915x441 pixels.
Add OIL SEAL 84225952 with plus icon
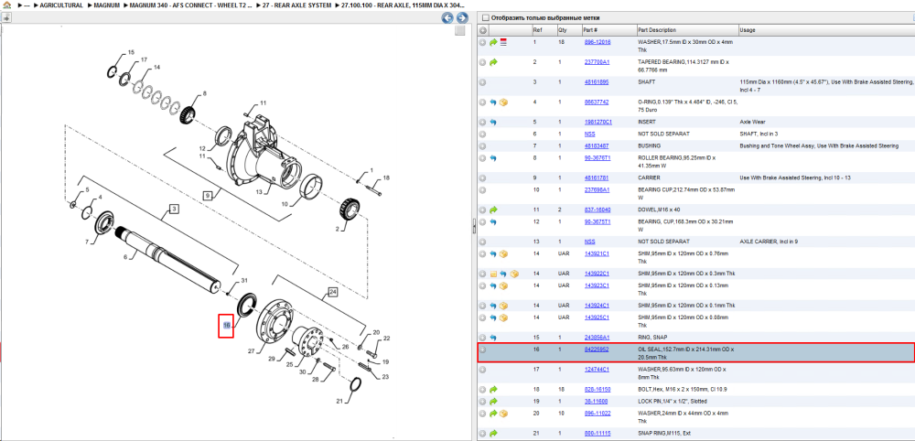coord(482,350)
